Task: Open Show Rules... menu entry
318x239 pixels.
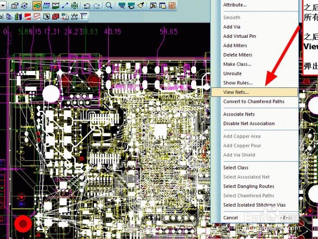Action: click(238, 83)
